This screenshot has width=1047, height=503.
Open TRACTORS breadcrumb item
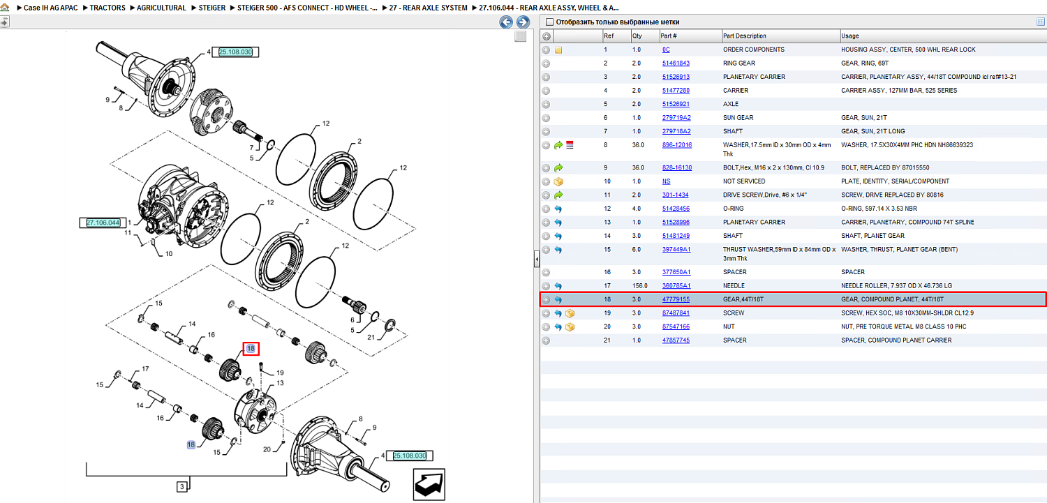[x=107, y=8]
